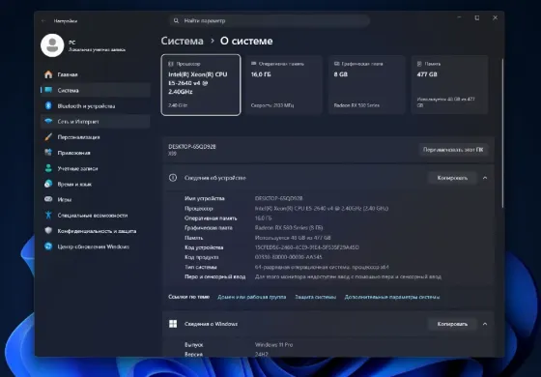This screenshot has width=541, height=377.
Task: Select the 16,0 ГБ RAM card
Action: [284, 85]
